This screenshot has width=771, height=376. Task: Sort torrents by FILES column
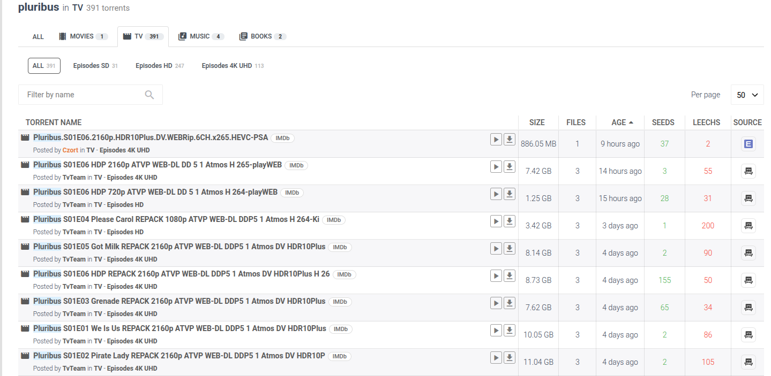pyautogui.click(x=576, y=122)
